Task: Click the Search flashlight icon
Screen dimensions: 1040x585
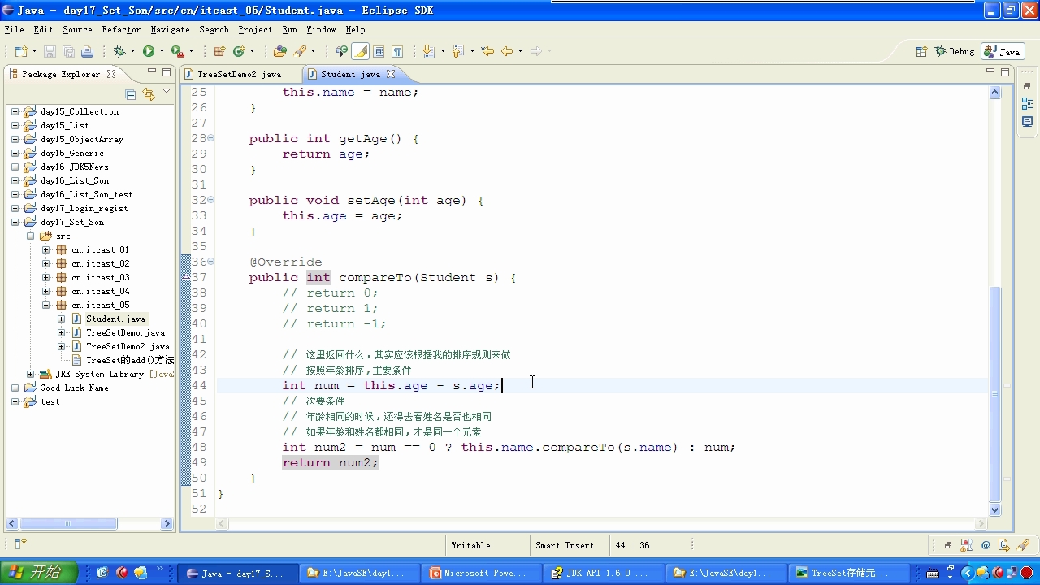Action: (x=301, y=51)
